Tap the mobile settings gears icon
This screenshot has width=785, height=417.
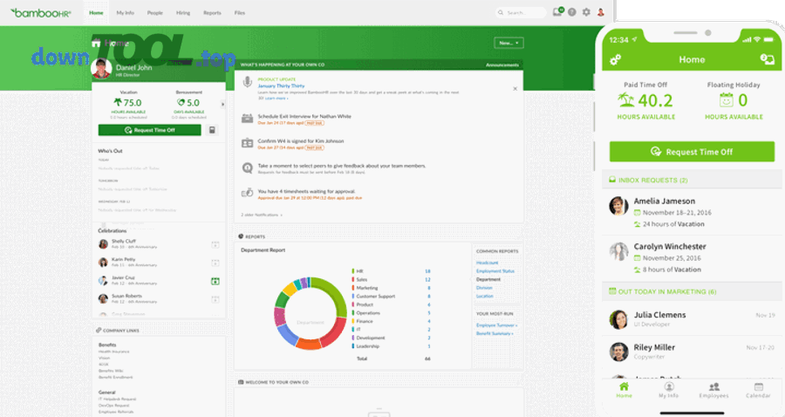tap(616, 59)
